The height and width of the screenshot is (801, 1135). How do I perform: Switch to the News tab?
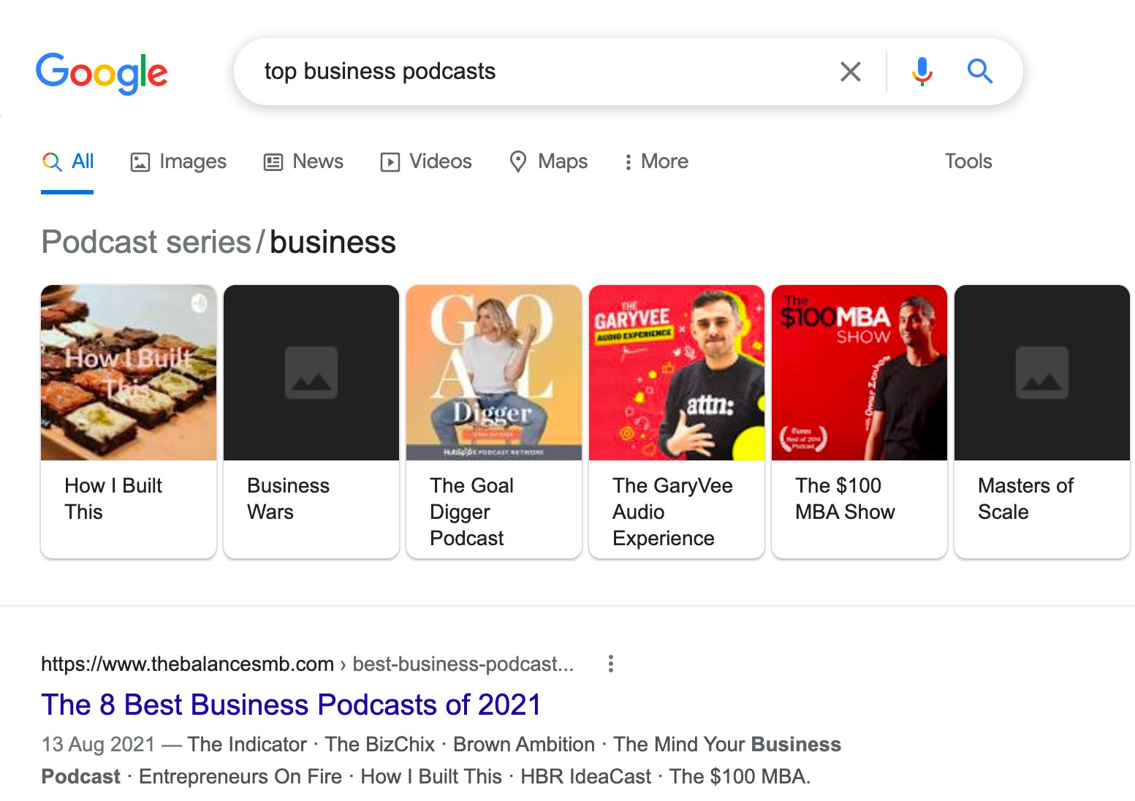303,162
